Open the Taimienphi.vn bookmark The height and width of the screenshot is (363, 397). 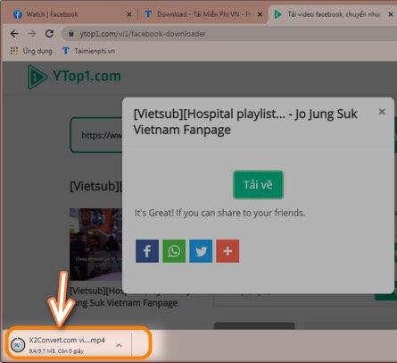pos(88,51)
